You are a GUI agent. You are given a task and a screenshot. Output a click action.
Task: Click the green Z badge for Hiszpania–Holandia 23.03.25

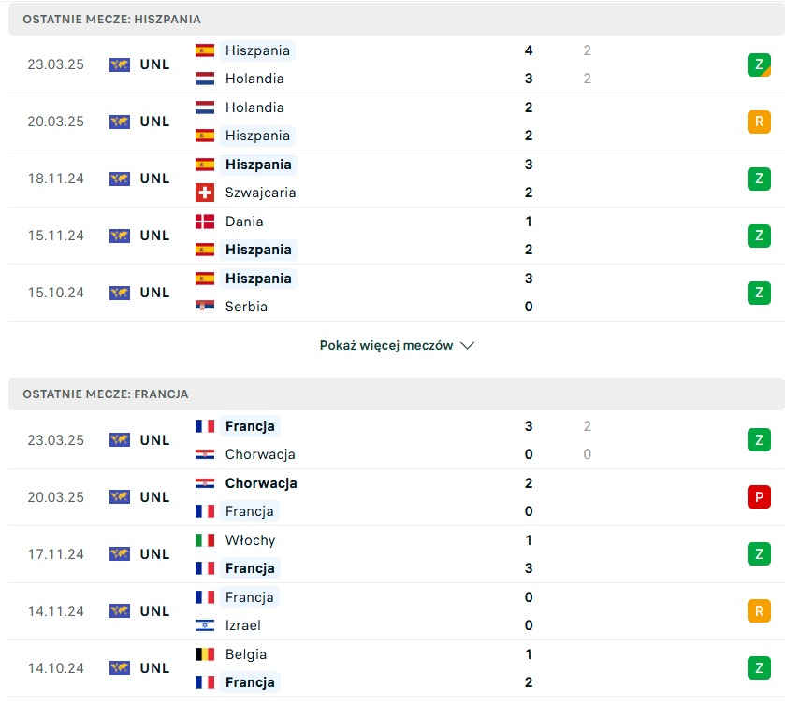pos(759,64)
